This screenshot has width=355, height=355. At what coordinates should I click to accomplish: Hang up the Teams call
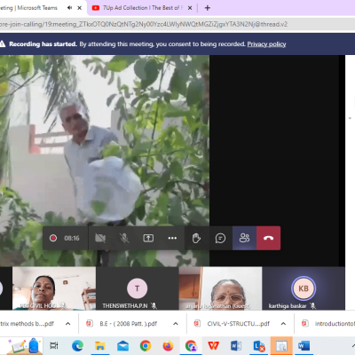(268, 238)
